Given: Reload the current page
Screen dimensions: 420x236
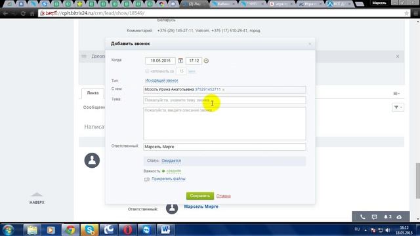Looking at the screenshot, I should tap(24, 13).
